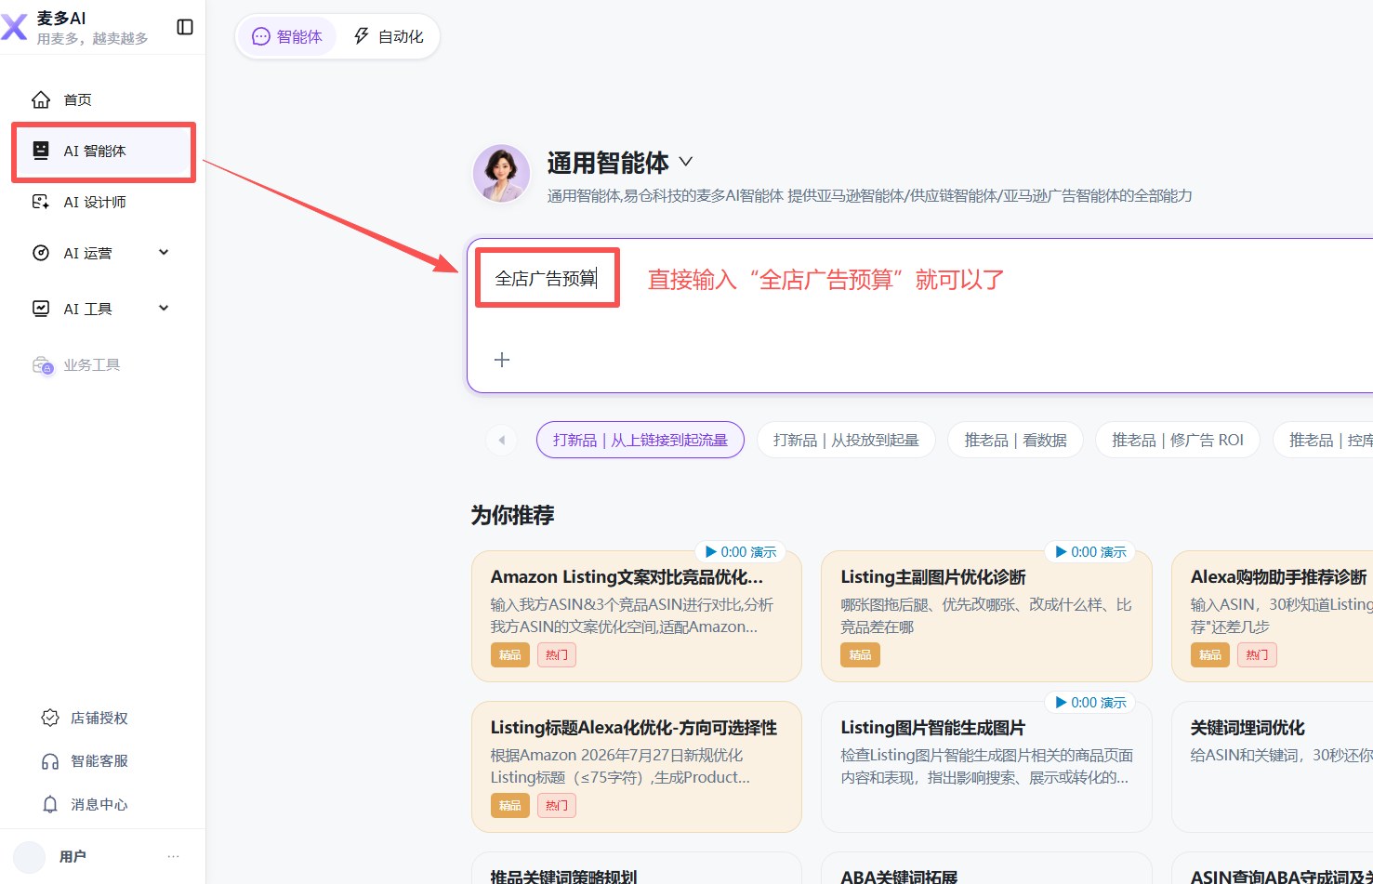Collapse the sidebar with the panel icon
The width and height of the screenshot is (1373, 884).
point(185,27)
